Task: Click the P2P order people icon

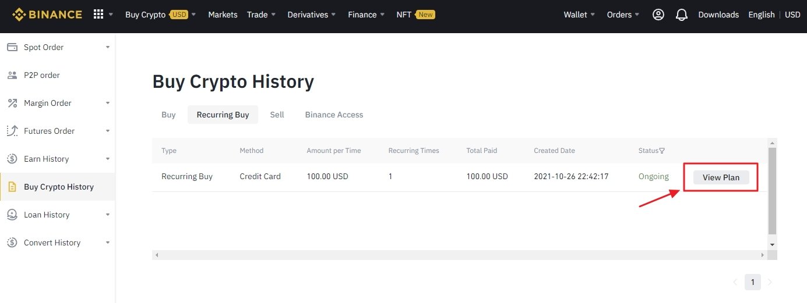Action: (x=12, y=75)
